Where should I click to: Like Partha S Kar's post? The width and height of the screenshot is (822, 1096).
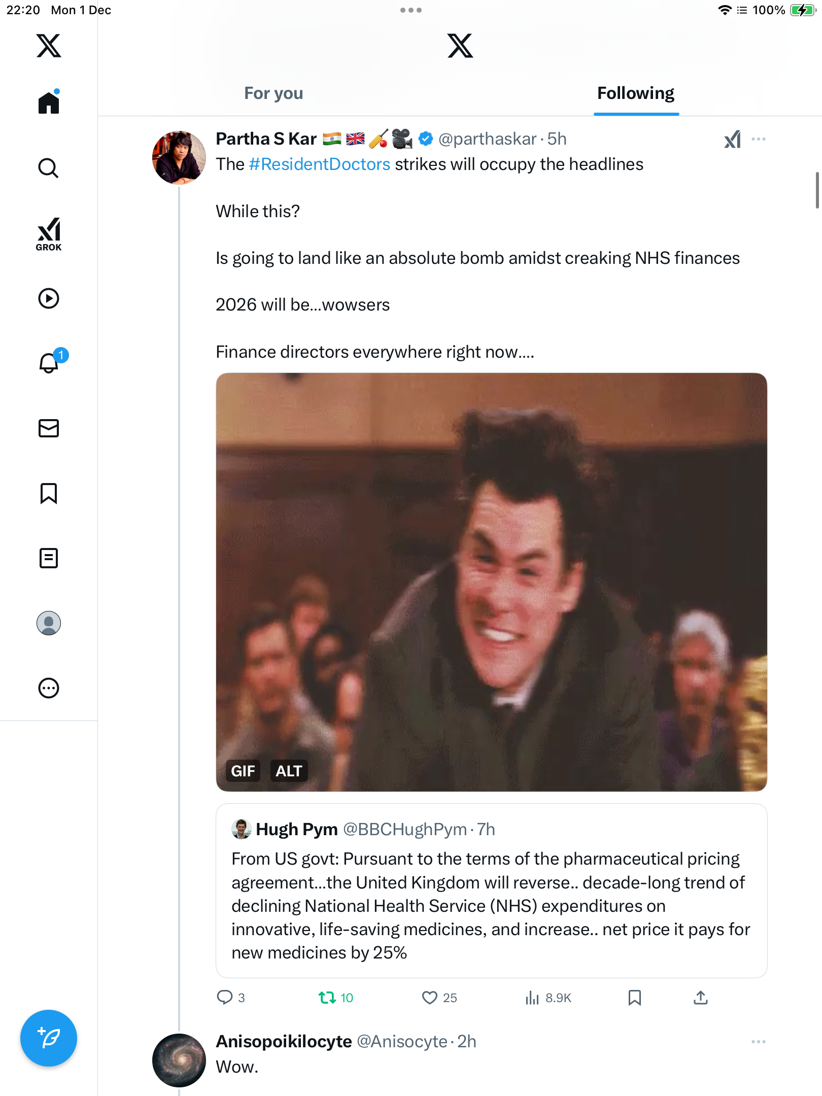(430, 998)
